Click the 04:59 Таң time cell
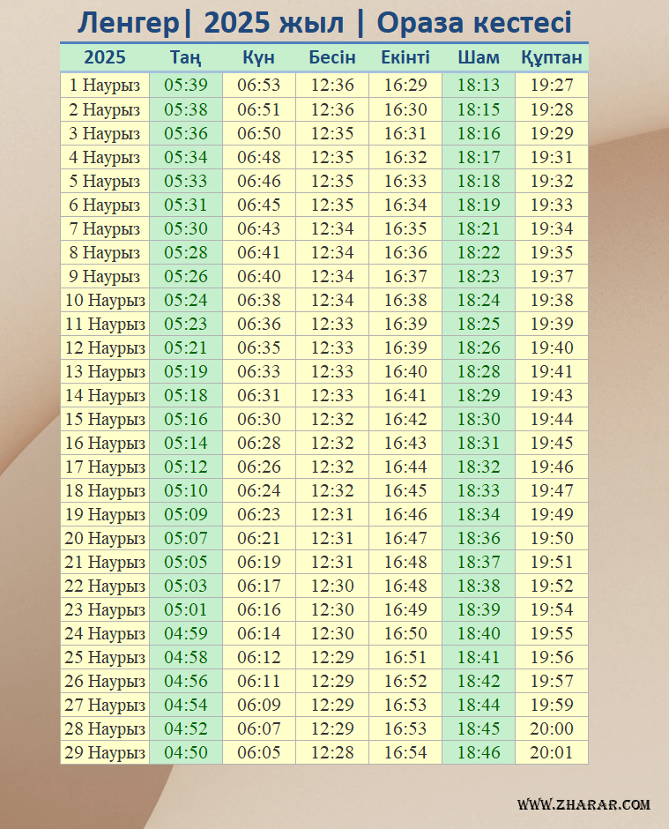 click(186, 633)
